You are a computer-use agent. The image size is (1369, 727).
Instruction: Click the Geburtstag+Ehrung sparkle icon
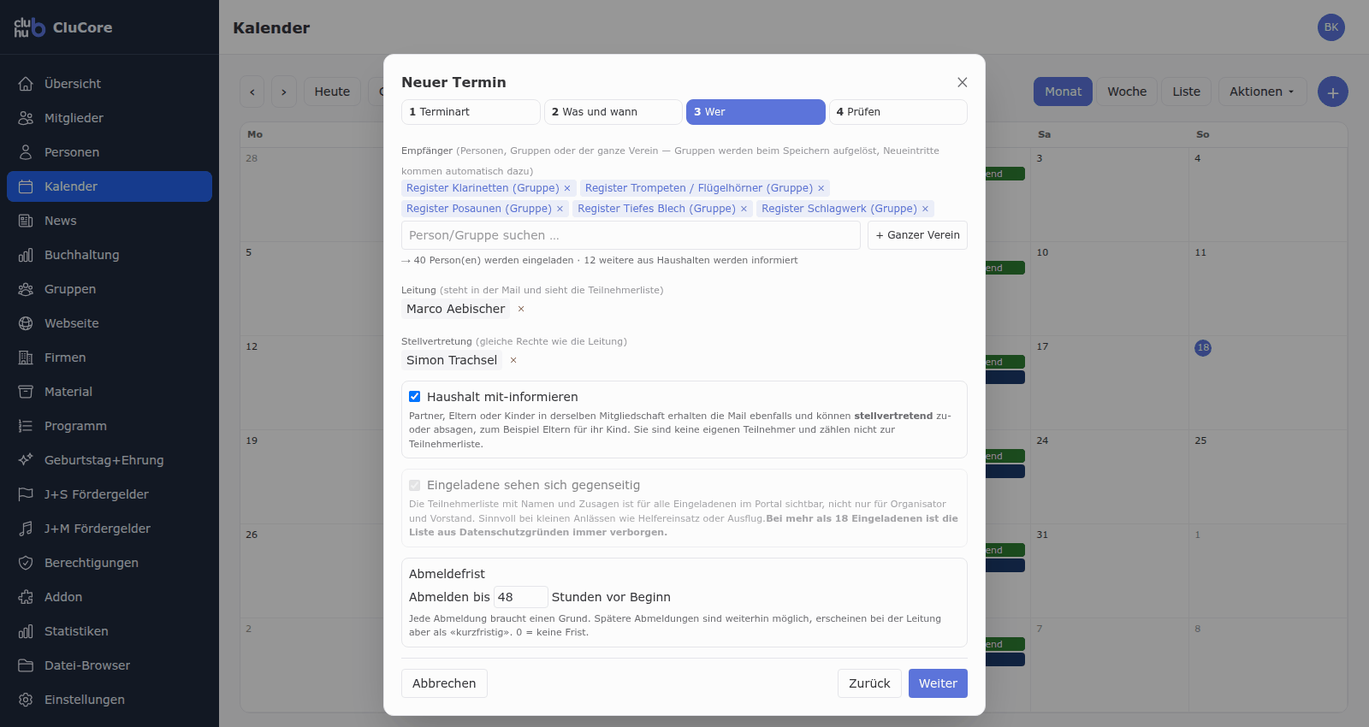(26, 460)
